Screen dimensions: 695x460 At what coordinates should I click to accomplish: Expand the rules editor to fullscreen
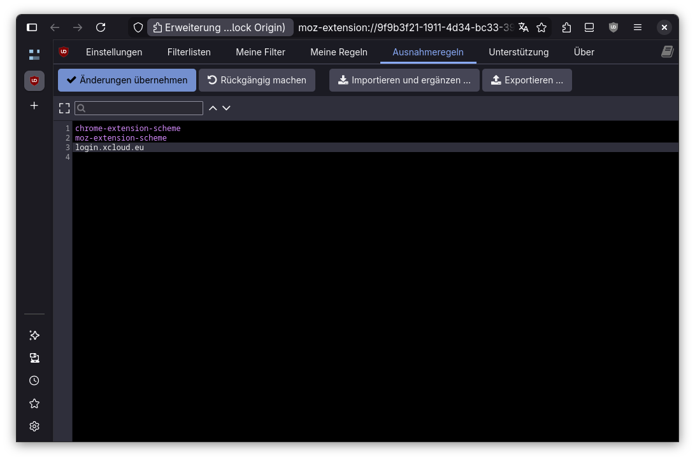tap(64, 108)
